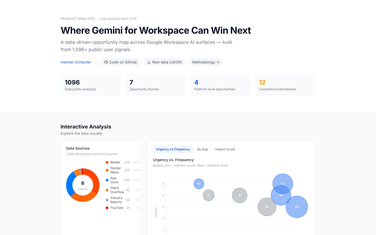Click the blue bubble labeled 215
Screen dimensions: 376x235
point(297,207)
